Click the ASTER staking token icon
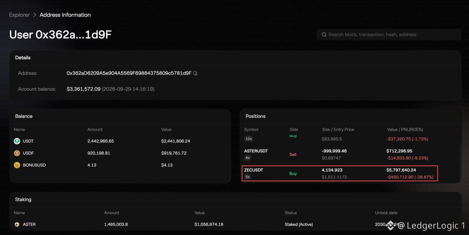 tap(17, 224)
